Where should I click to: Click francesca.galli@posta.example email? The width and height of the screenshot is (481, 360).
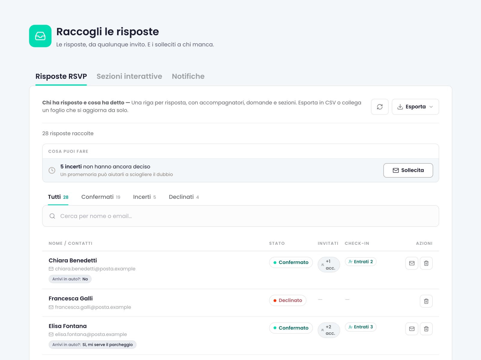[93, 307]
